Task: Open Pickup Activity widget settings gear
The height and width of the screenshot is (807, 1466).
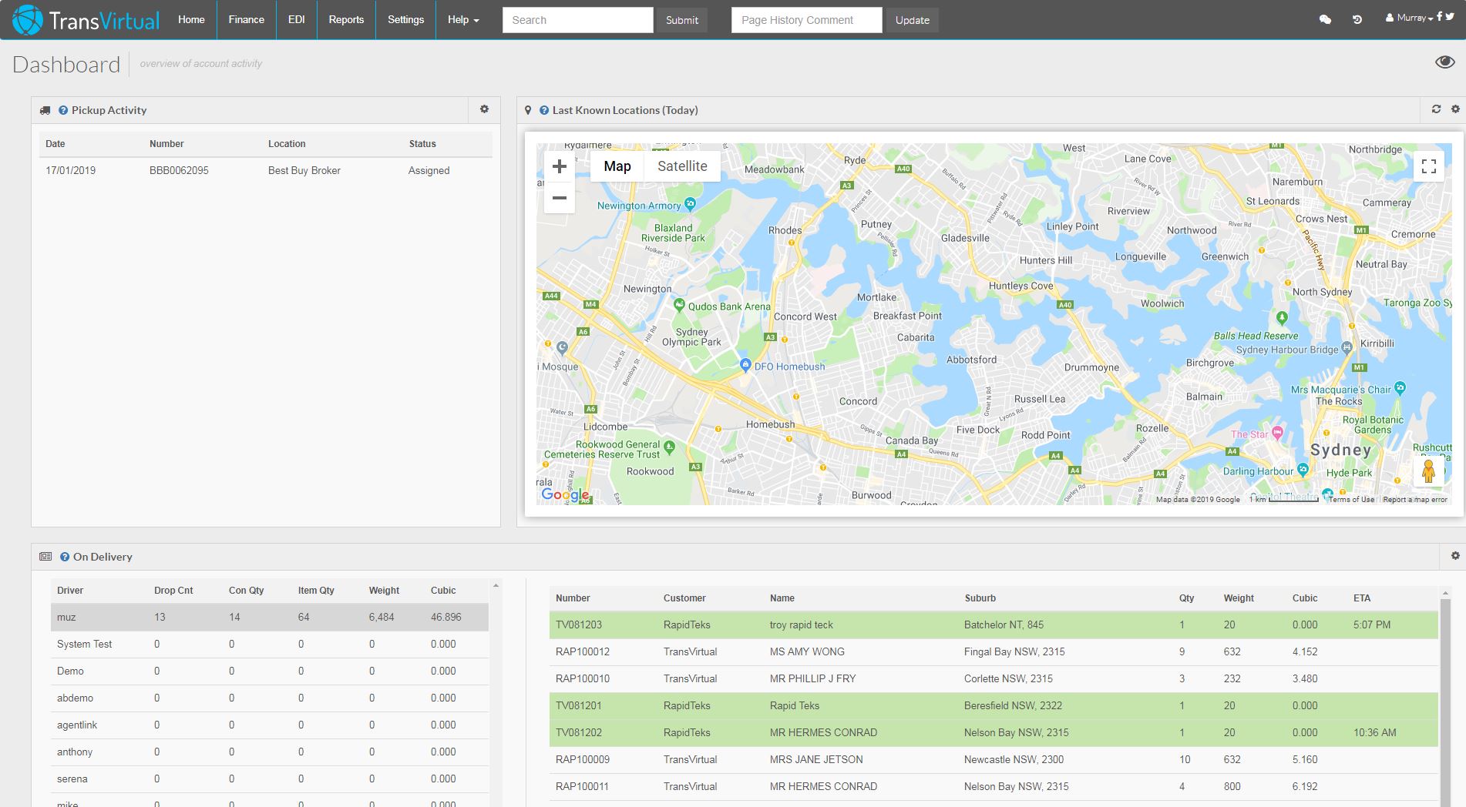Action: 484,110
